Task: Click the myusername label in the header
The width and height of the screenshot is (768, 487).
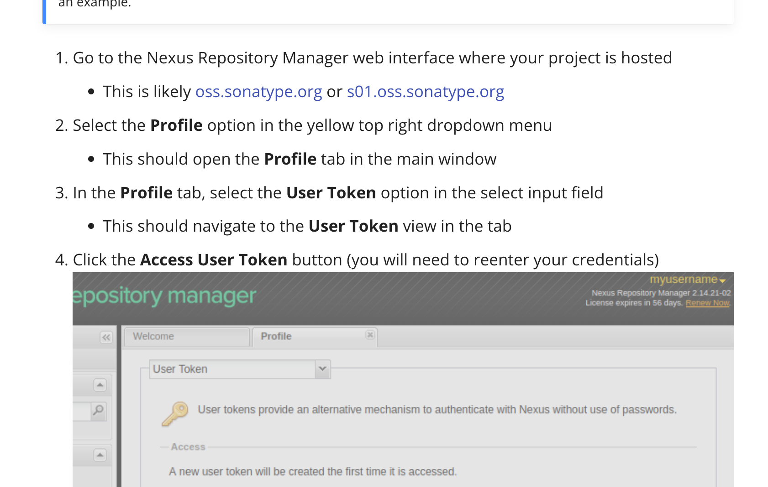Action: click(684, 280)
